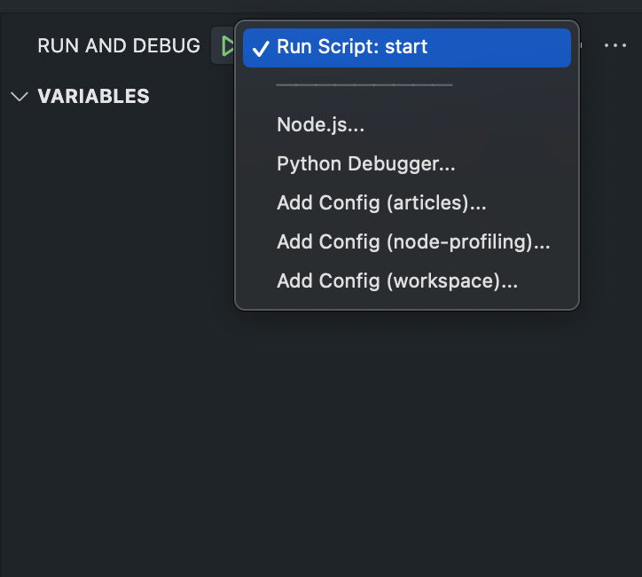The image size is (642, 577).
Task: Select Add Config (workspace)... option
Action: (407, 281)
